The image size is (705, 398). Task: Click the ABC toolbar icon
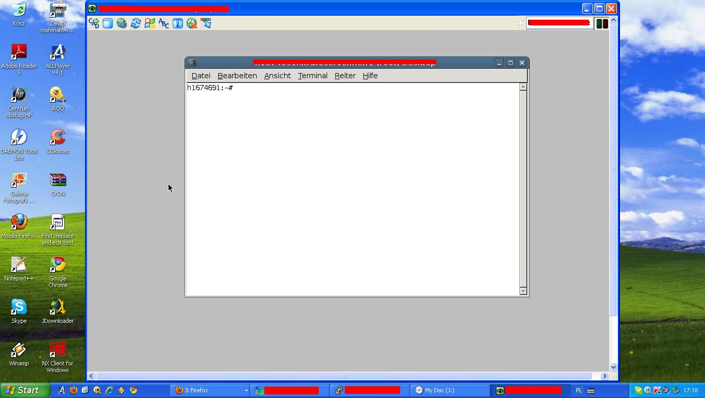click(164, 23)
